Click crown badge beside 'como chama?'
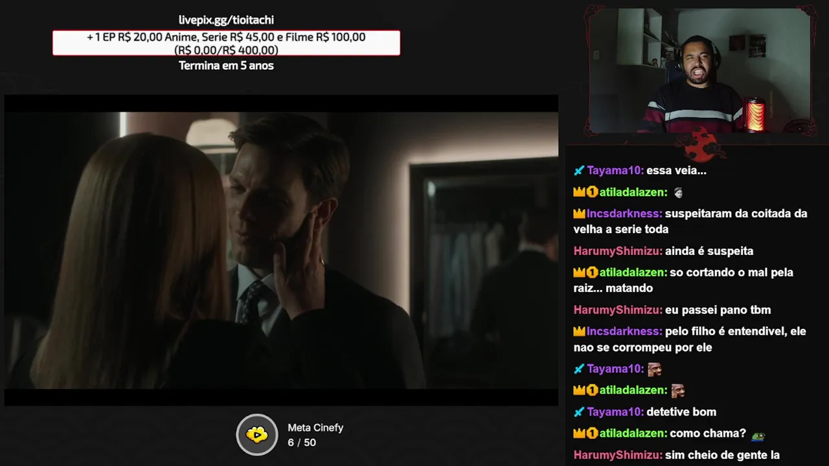The image size is (829, 466). point(579,434)
